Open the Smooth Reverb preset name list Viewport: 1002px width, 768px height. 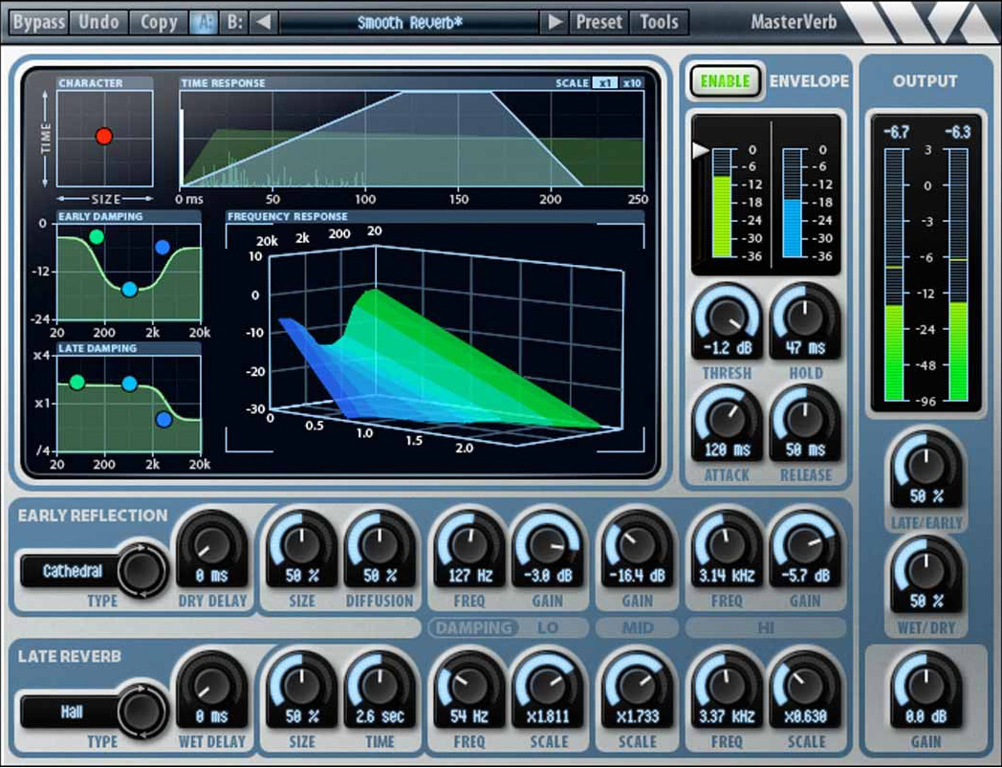[x=409, y=23]
